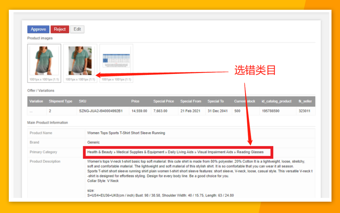This screenshot has height=213, width=340.
Task: Edit the product details
Action: (77, 29)
